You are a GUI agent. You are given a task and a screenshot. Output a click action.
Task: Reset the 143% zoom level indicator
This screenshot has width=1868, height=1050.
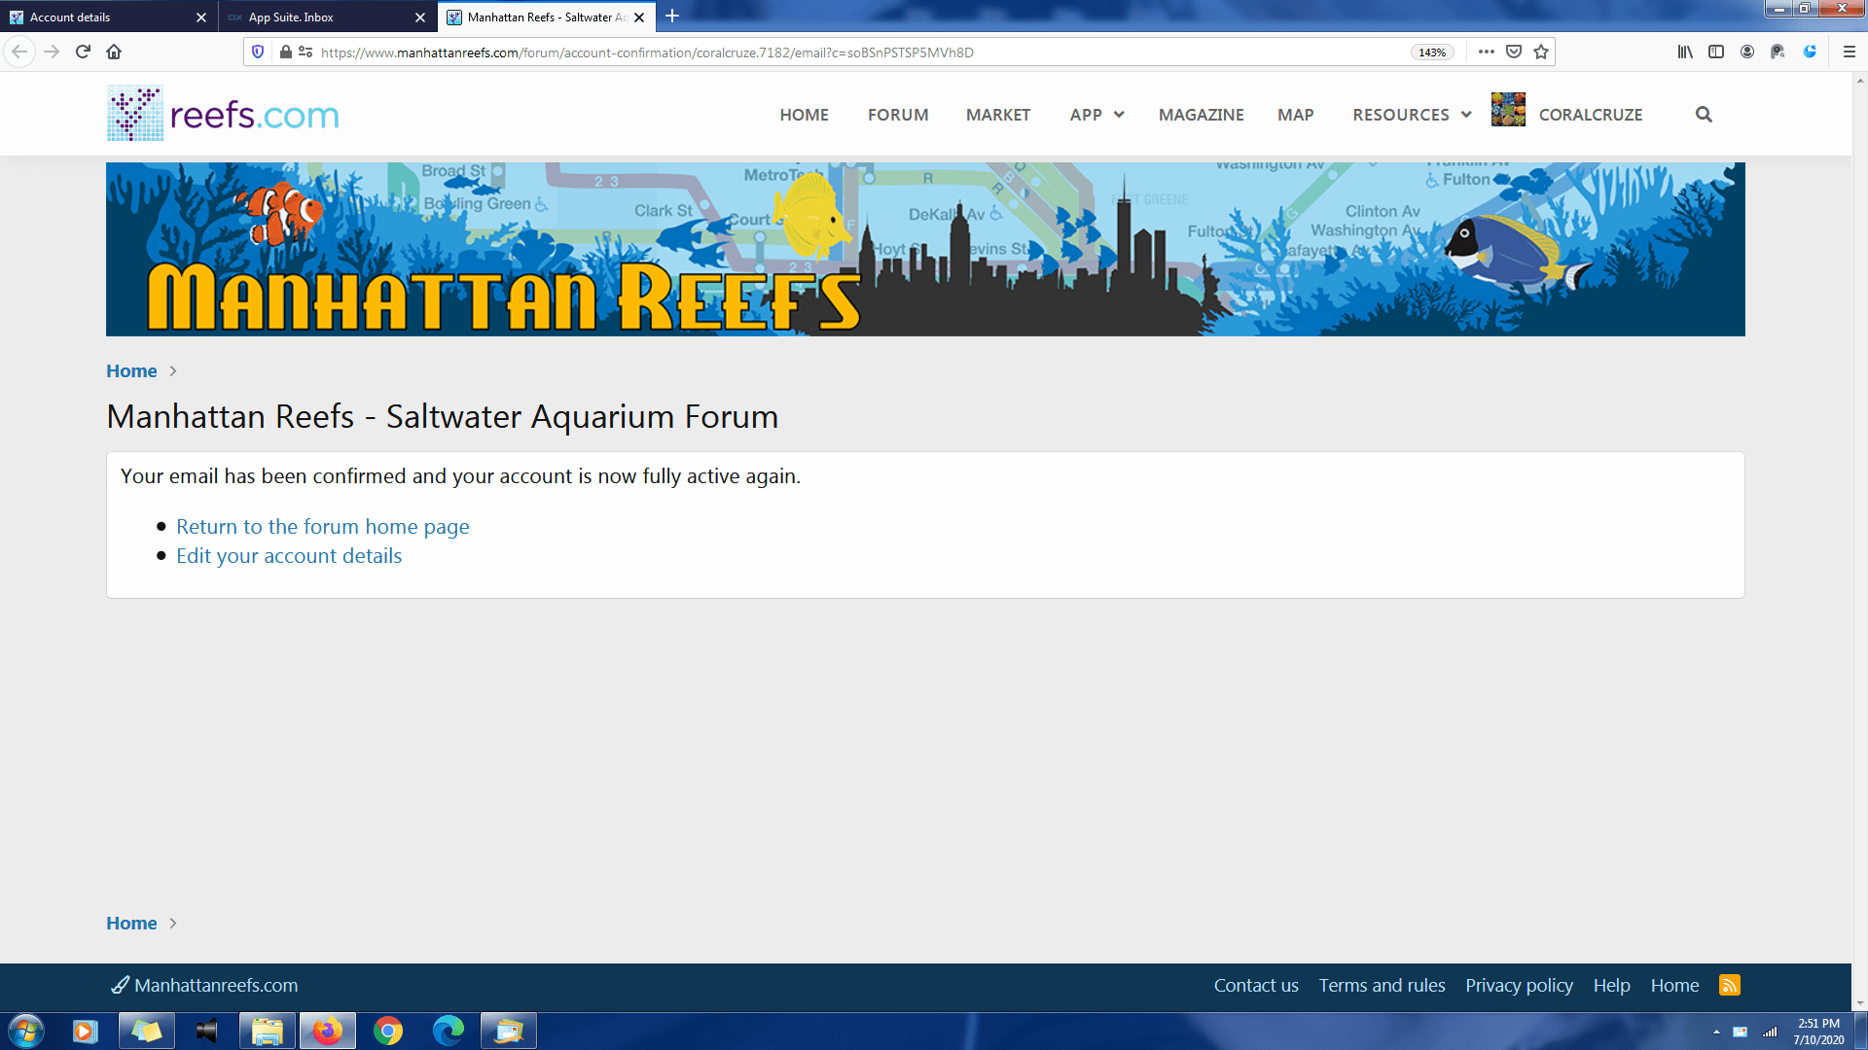tap(1432, 52)
